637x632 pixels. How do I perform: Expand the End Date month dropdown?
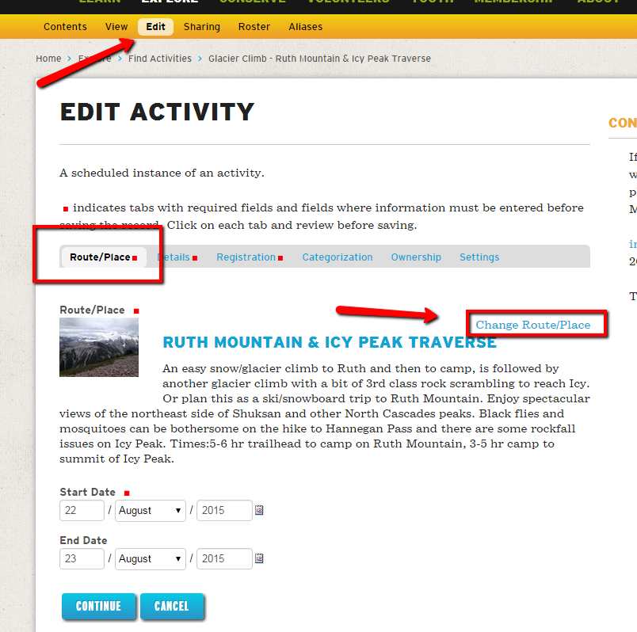[151, 559]
